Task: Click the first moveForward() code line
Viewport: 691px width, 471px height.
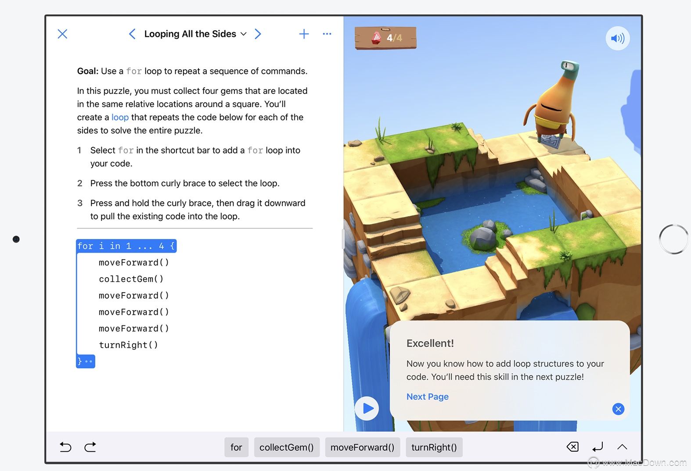Action: [x=133, y=262]
